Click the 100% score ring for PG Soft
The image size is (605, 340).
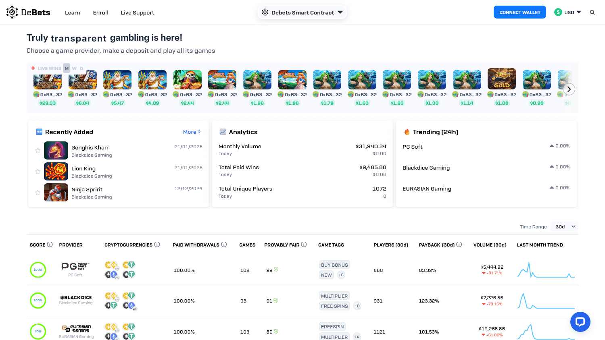(x=38, y=270)
